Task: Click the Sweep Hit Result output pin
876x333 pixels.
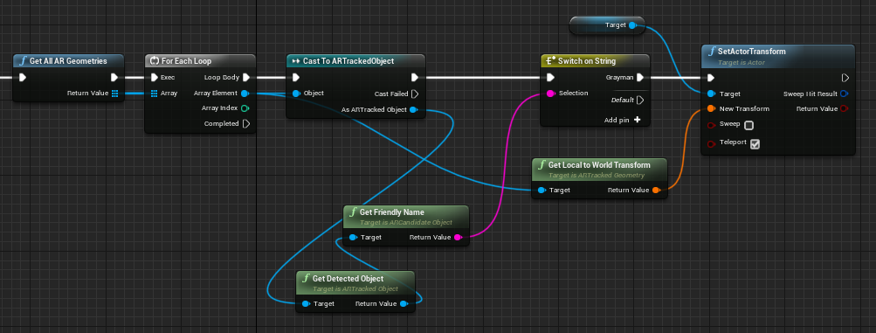Action: point(844,94)
